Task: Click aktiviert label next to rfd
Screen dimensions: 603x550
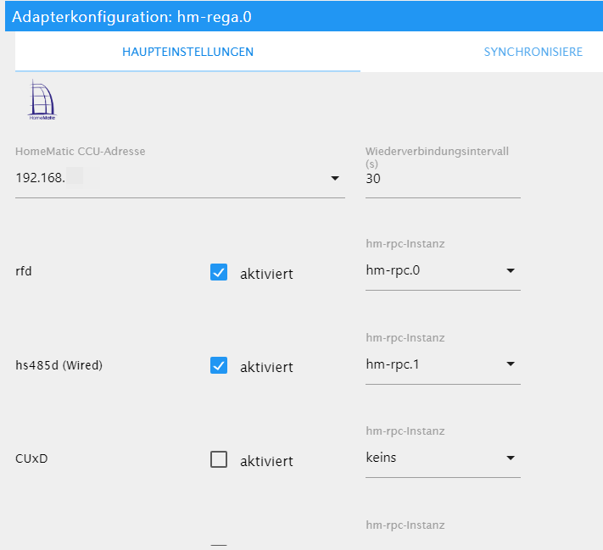Action: [x=266, y=274]
